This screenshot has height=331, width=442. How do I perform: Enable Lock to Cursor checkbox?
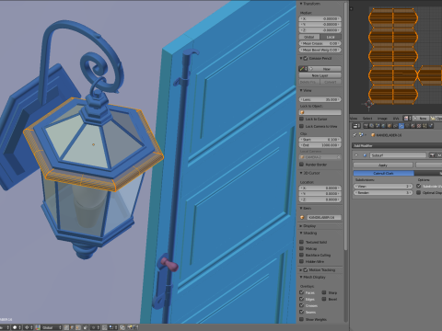[x=301, y=119]
